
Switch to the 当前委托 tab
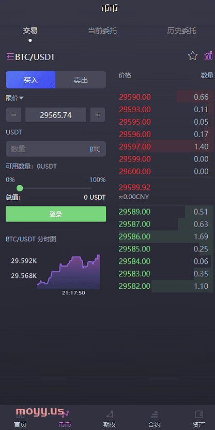102,31
